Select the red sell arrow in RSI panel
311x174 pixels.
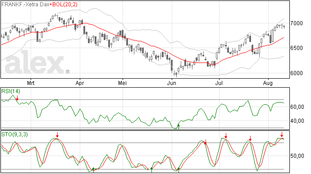17,98
